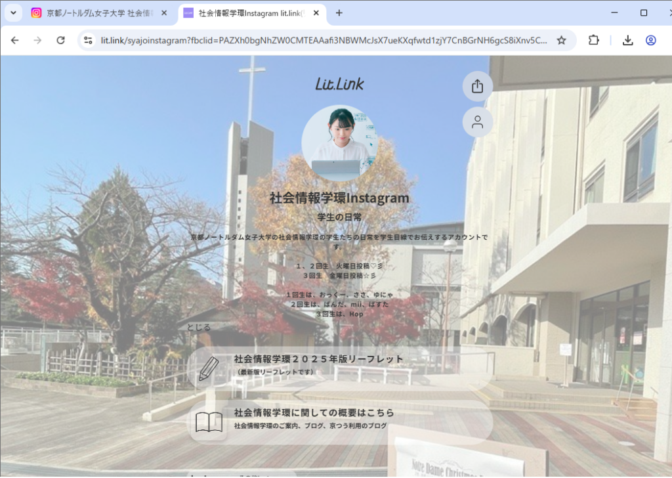Screen dimensions: 672x478
Task: Collapse the description with とじる
Action: (198, 328)
